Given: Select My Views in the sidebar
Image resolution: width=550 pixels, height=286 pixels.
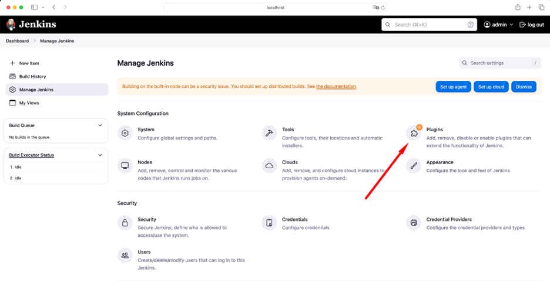Looking at the screenshot, I should click(57, 103).
